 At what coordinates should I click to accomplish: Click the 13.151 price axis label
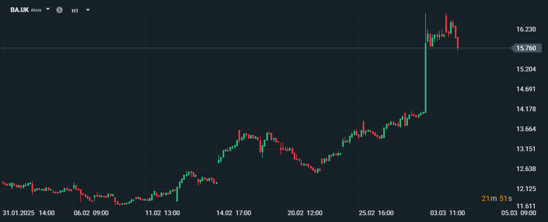[526, 149]
